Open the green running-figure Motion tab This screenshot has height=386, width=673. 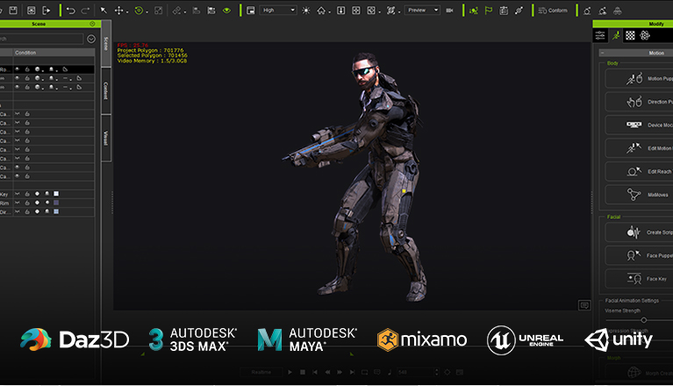point(616,36)
